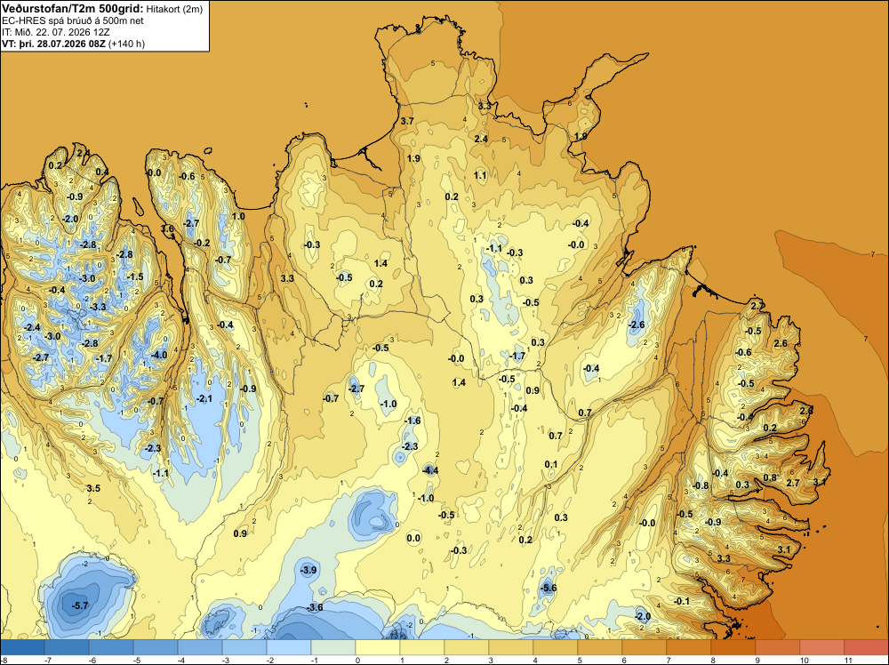
Task: Click the blue swatch between -4 and -3
Action: (200, 647)
